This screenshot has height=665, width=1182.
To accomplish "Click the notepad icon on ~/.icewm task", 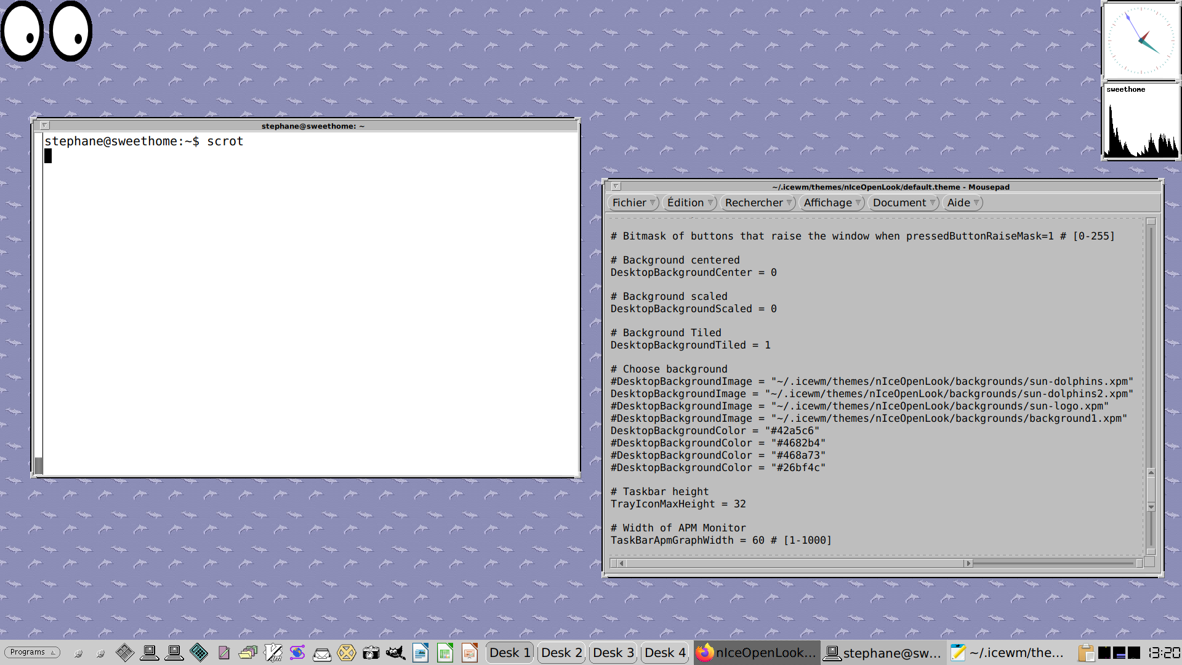I will coord(958,653).
